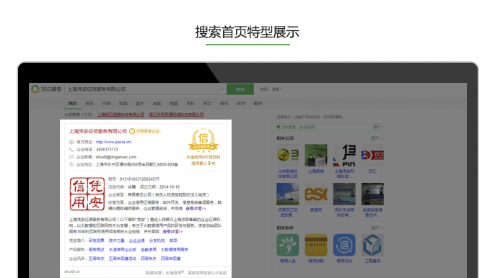
Task: Switch to the 软件 tab
Action: [x=241, y=104]
